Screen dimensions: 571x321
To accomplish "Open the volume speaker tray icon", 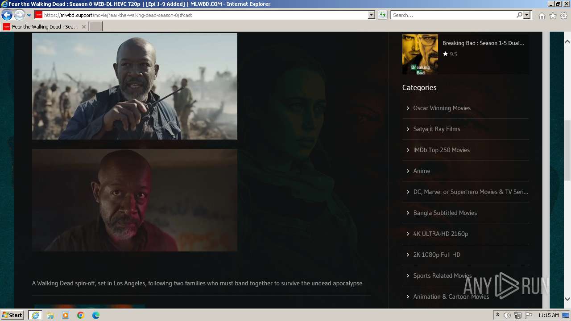I will click(x=507, y=315).
